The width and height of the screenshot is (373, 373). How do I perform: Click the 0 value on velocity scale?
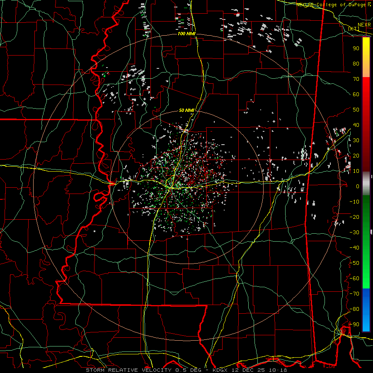point(358,186)
